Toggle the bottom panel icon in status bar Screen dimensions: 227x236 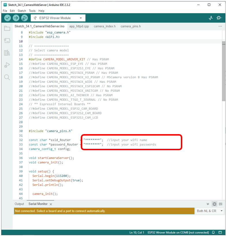tap(220, 232)
